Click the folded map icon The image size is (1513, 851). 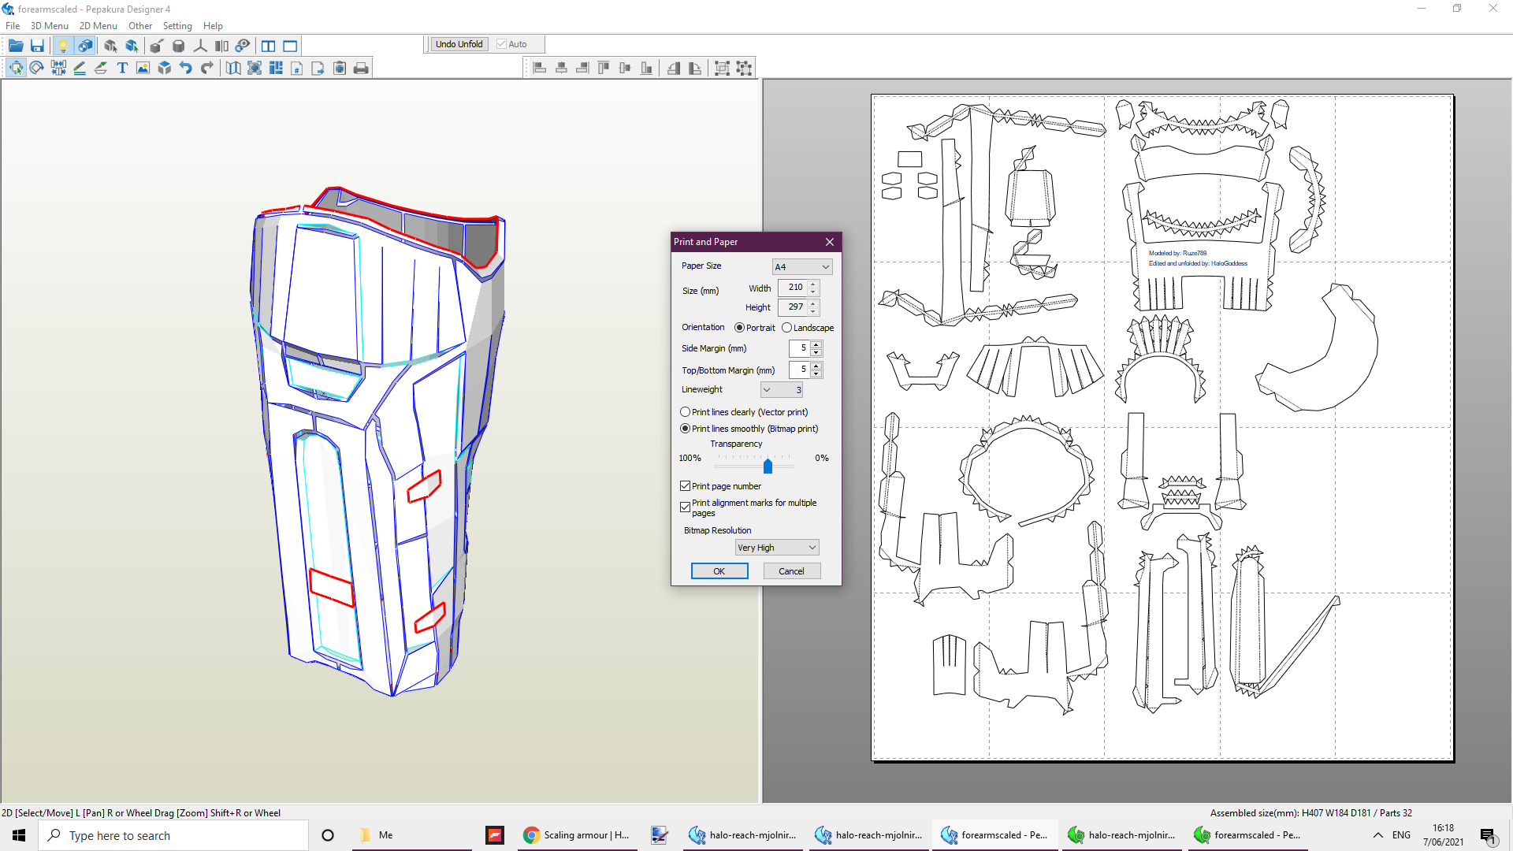tap(233, 68)
